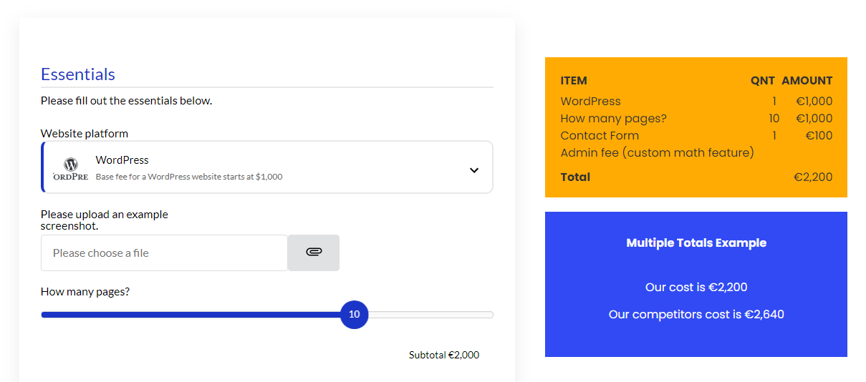Click the 'Please choose a file' field

coord(164,253)
